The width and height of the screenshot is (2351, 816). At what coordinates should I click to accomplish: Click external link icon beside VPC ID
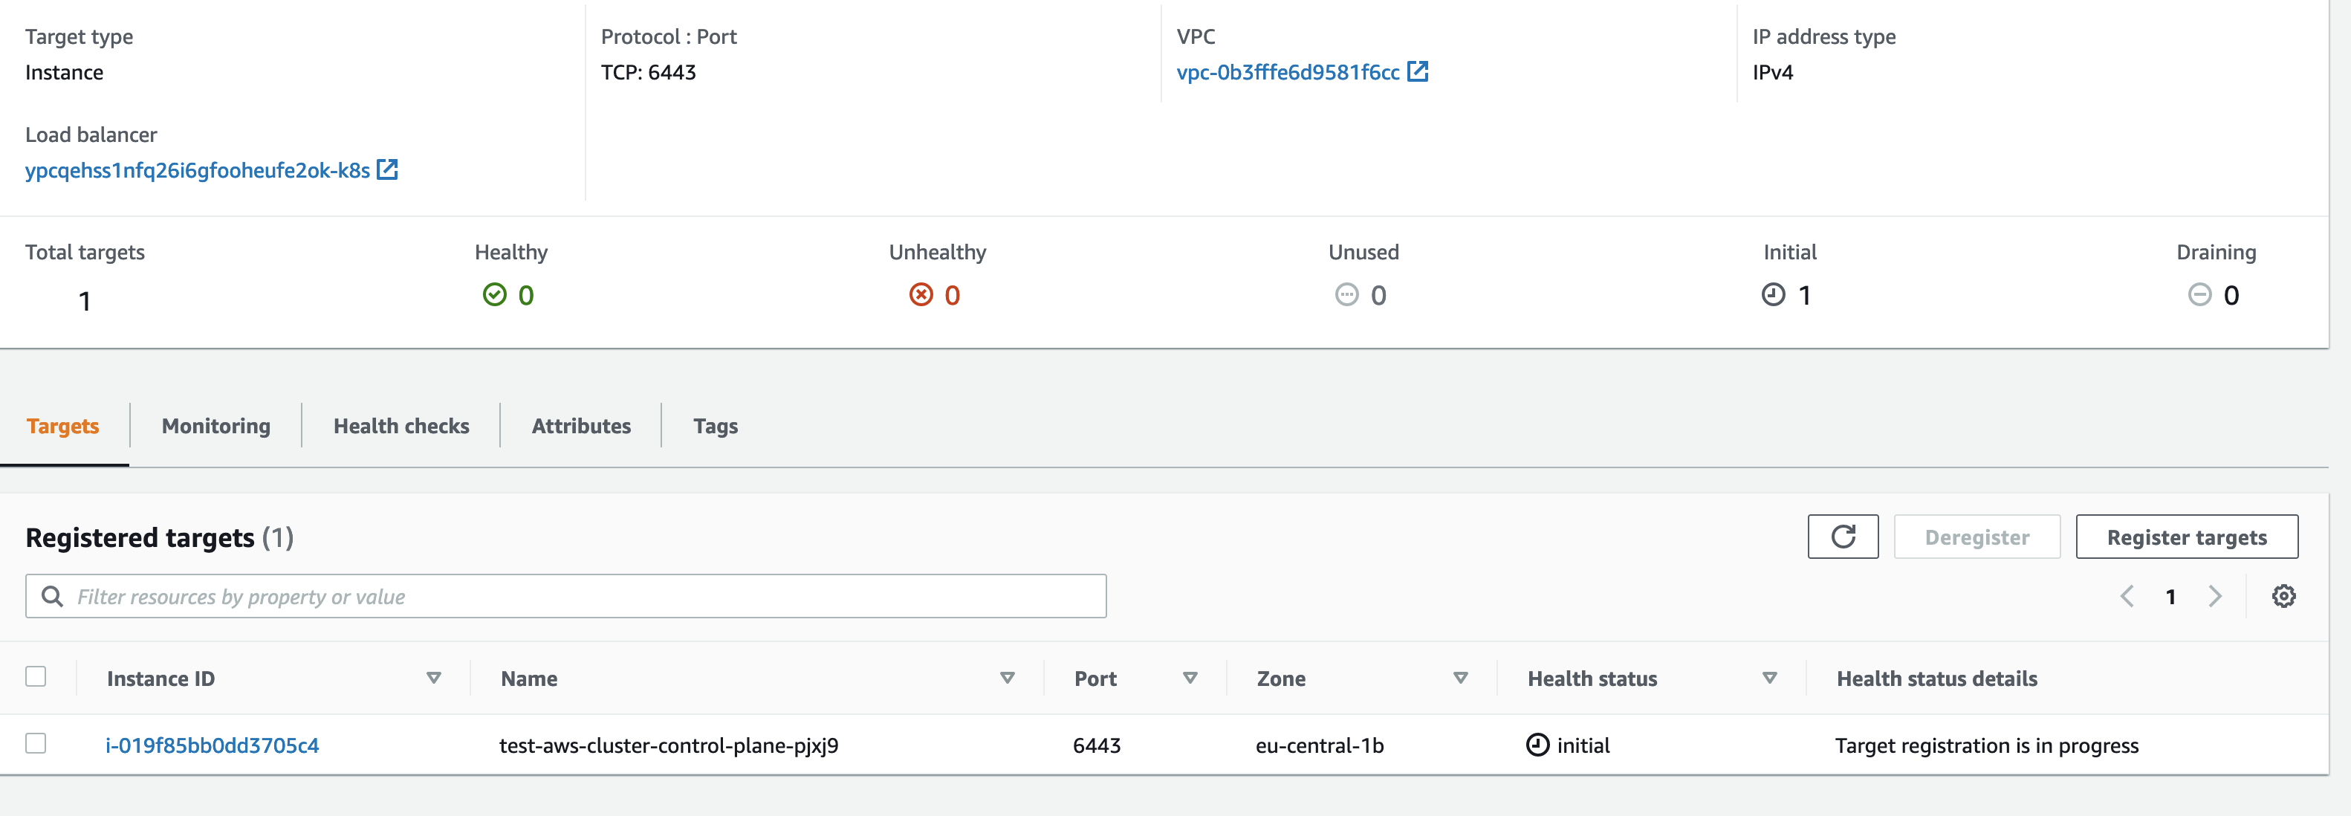pyautogui.click(x=1416, y=71)
